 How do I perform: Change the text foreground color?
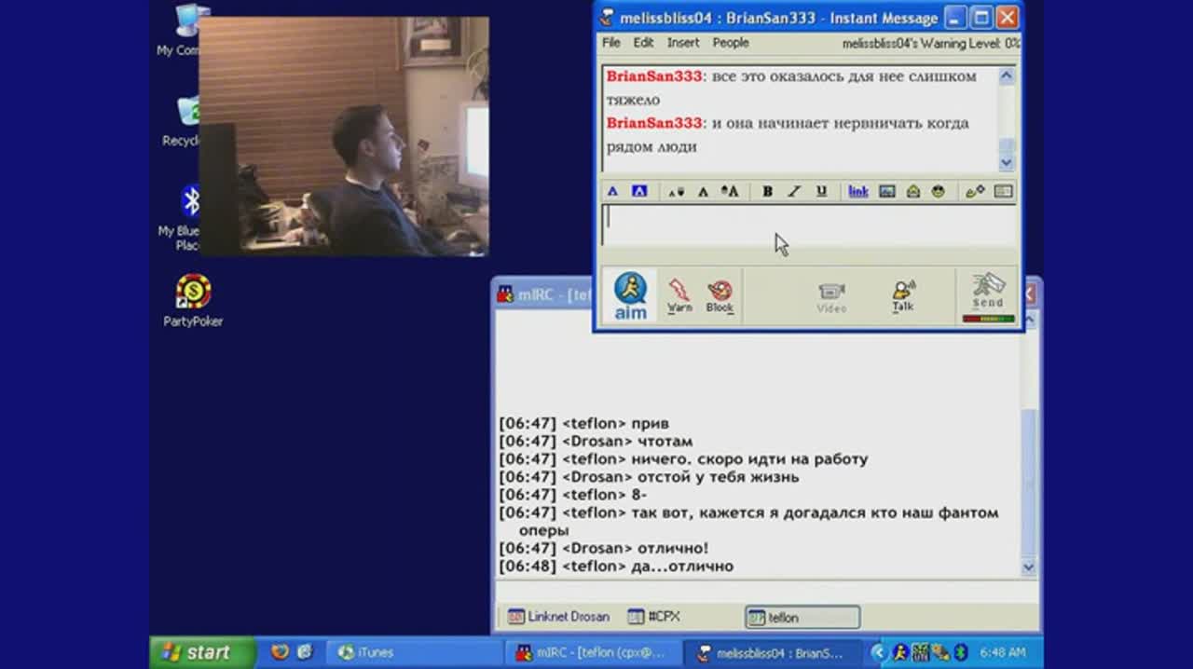click(x=613, y=191)
